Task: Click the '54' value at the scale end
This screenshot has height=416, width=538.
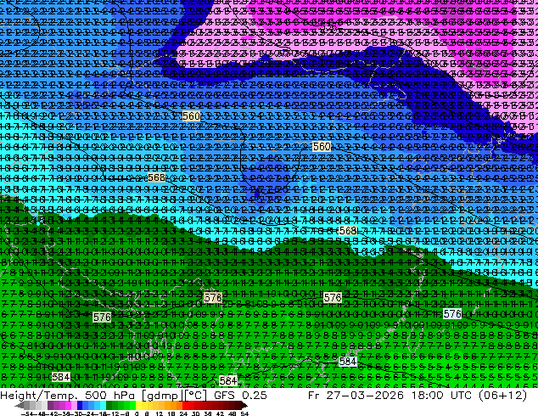Action: 244,414
